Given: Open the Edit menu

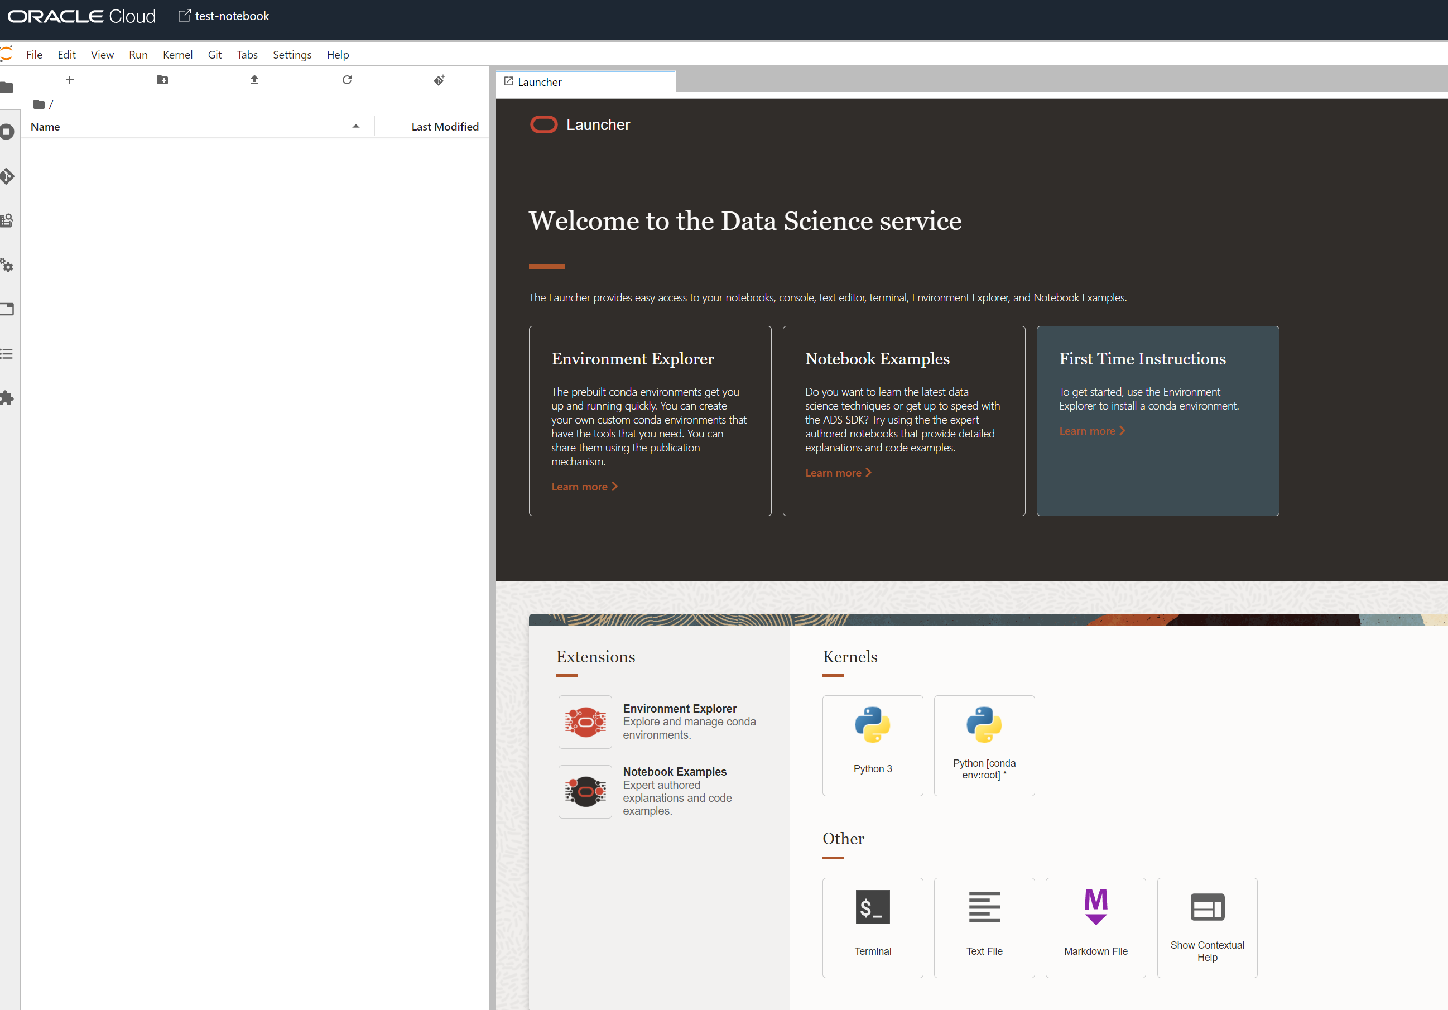Looking at the screenshot, I should (x=67, y=55).
